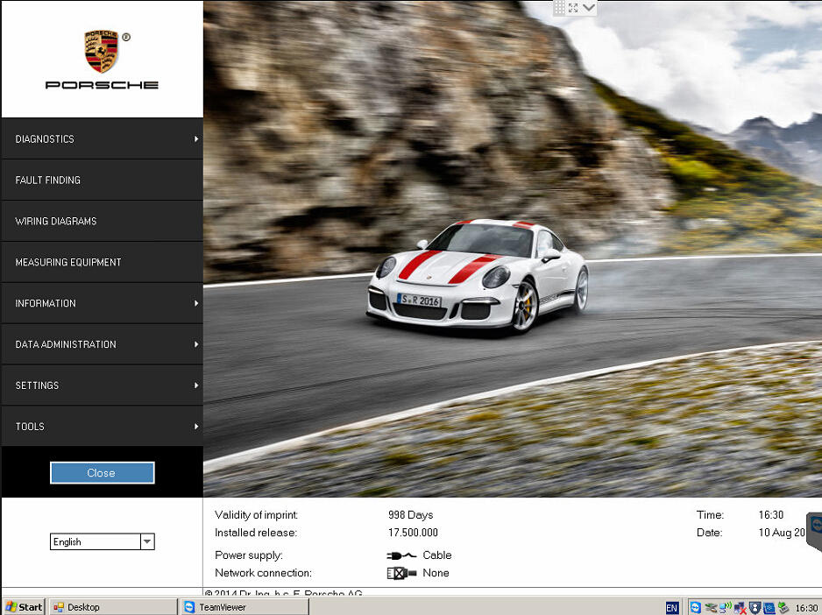Image resolution: width=822 pixels, height=615 pixels.
Task: Click the TeamViewer side panel tab
Action: (815, 529)
